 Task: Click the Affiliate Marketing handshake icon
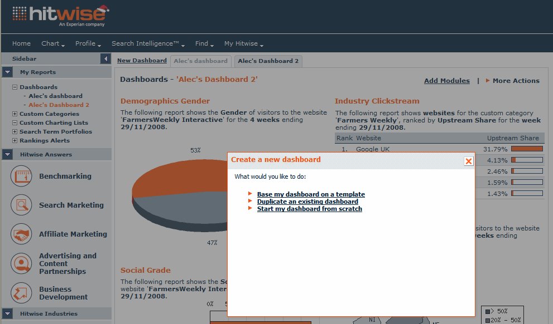tap(21, 234)
